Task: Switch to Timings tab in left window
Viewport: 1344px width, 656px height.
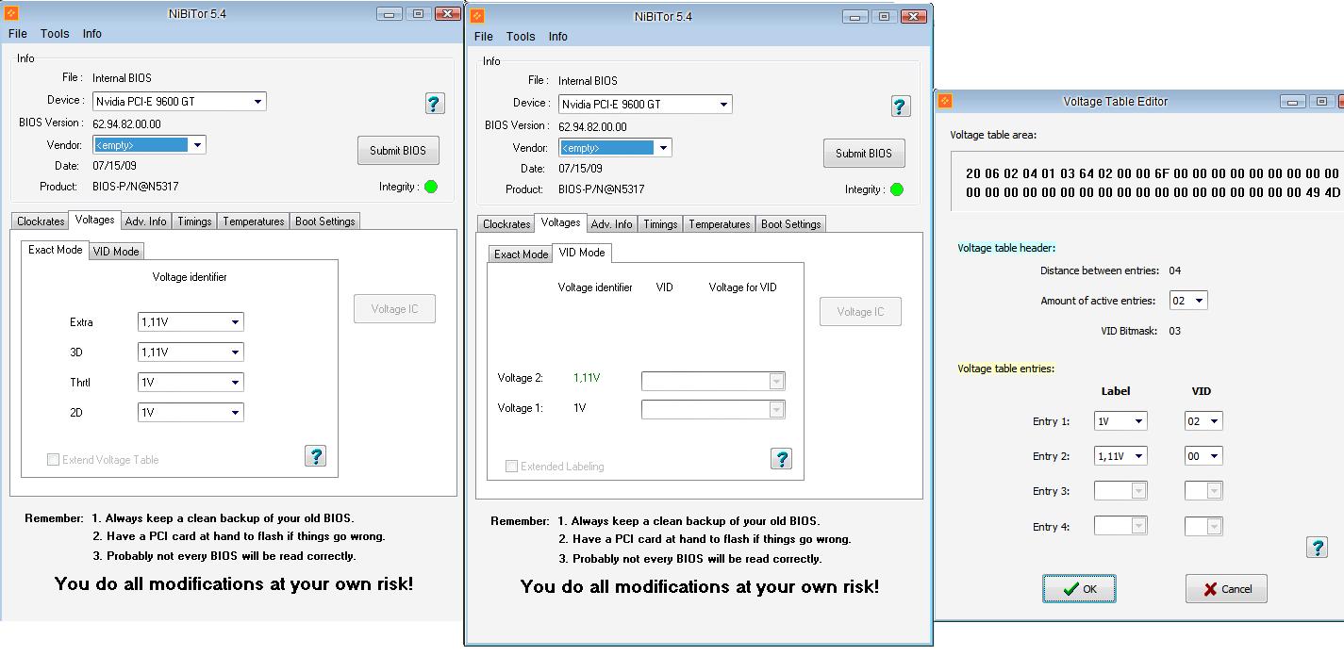Action: (x=194, y=221)
